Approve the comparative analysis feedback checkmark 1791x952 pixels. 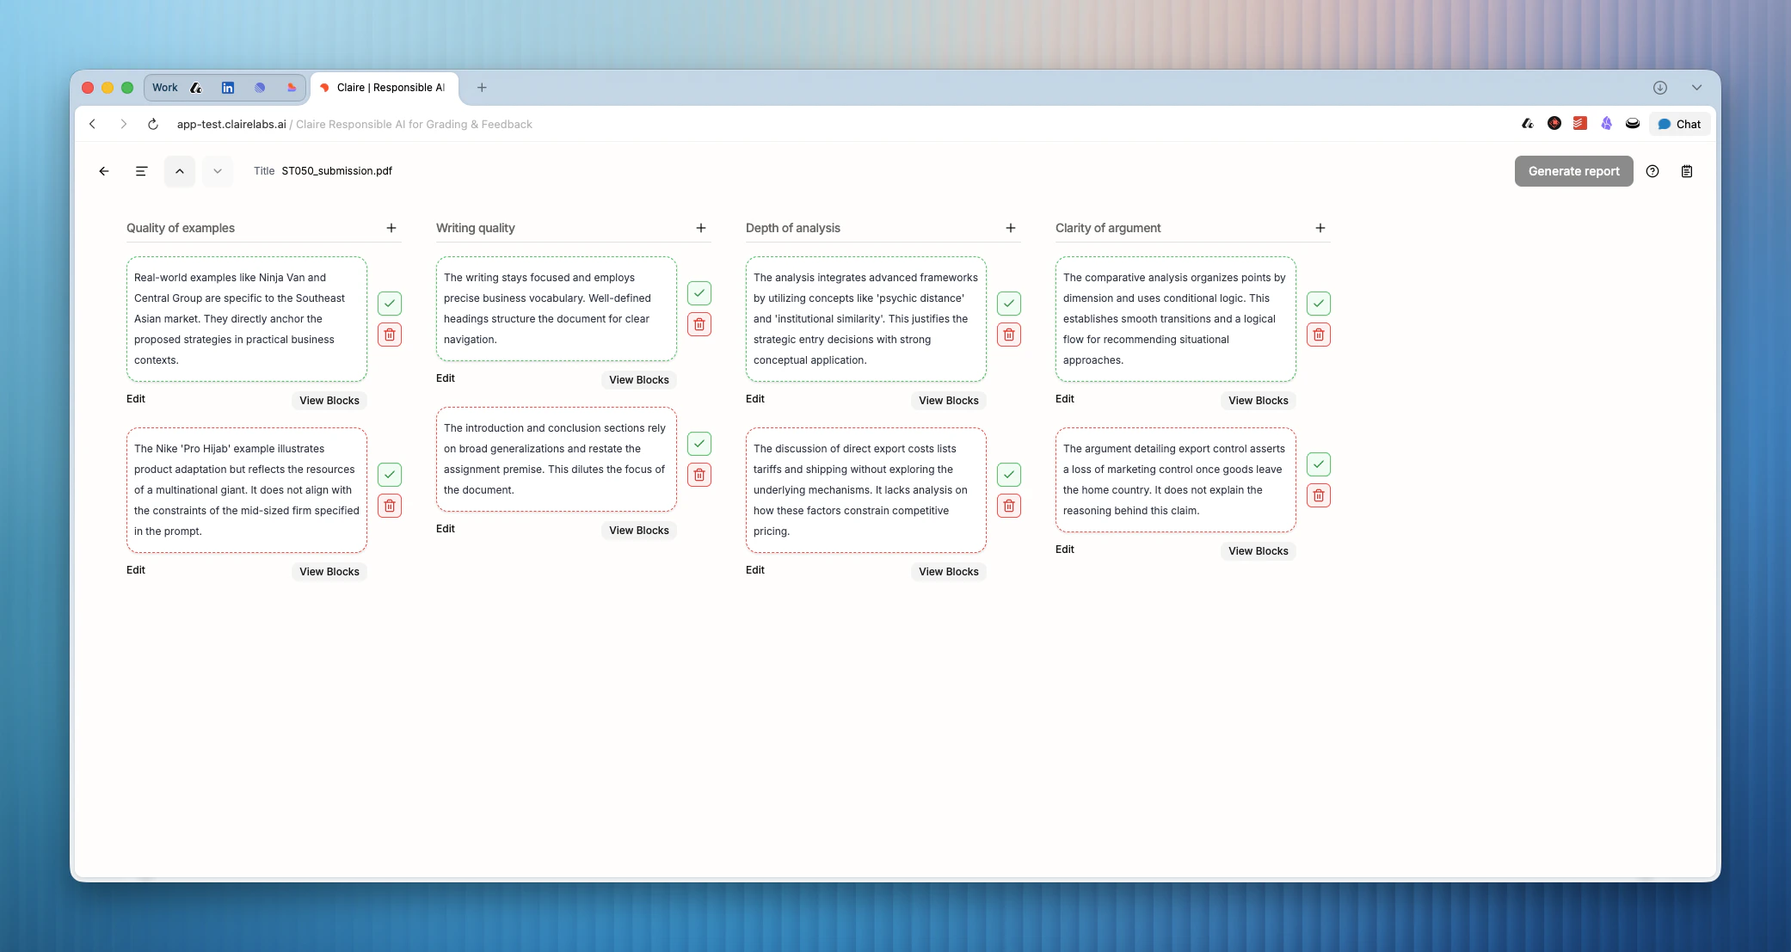(x=1319, y=304)
